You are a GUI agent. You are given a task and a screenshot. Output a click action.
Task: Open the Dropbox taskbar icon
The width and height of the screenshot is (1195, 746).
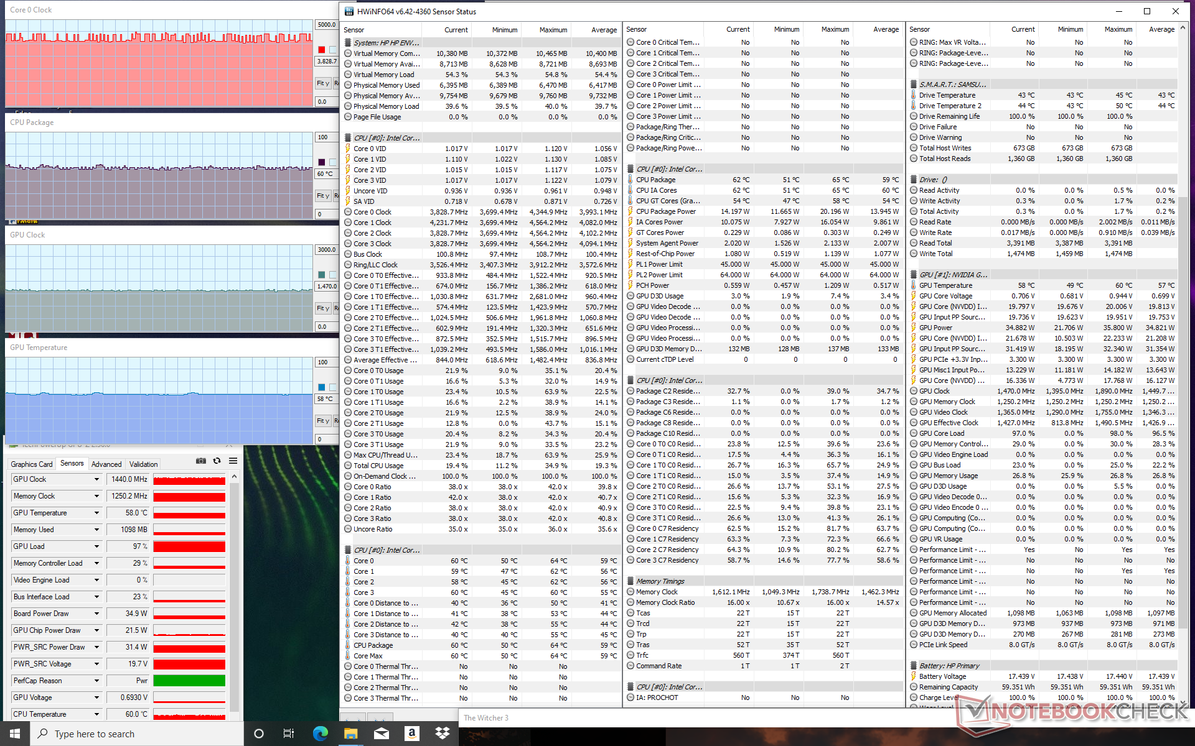(x=443, y=734)
